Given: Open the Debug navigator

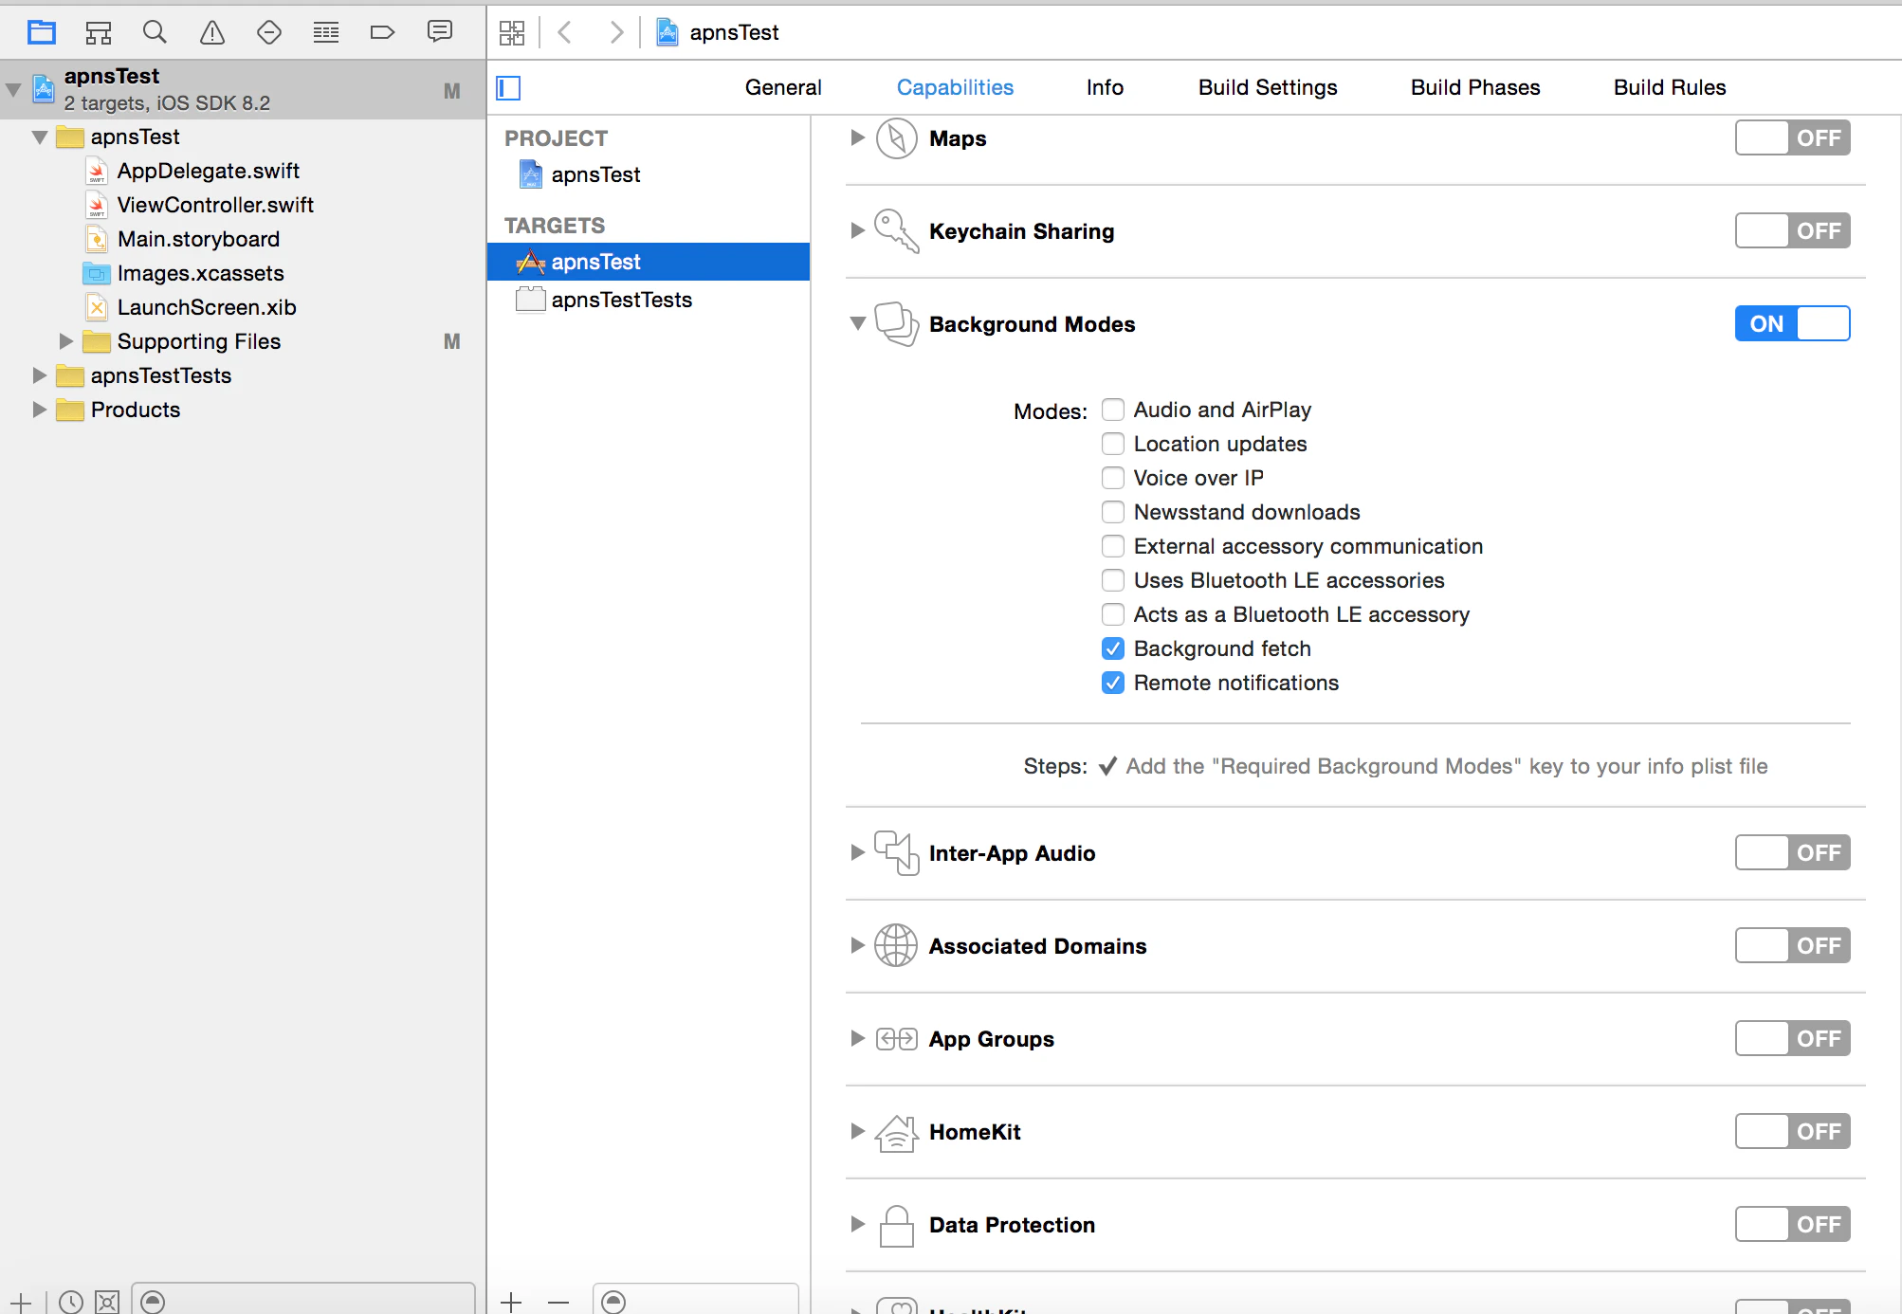Looking at the screenshot, I should coord(326,32).
